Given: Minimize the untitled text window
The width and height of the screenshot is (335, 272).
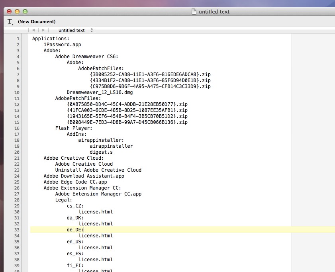Looking at the screenshot, I should [17, 12].
